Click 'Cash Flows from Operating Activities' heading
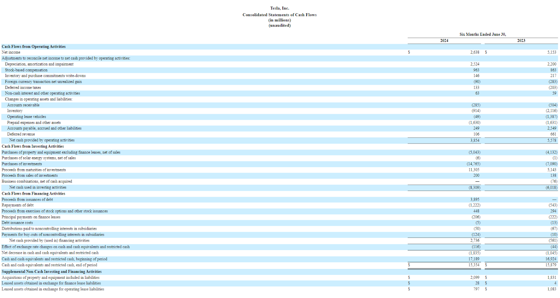Image resolution: width=560 pixels, height=298 pixels. [x=34, y=47]
